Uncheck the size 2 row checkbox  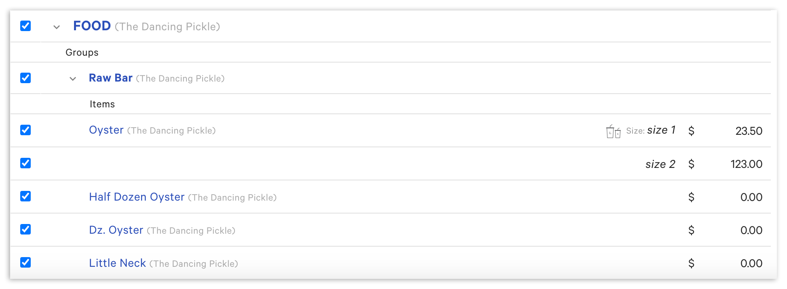[x=25, y=163]
